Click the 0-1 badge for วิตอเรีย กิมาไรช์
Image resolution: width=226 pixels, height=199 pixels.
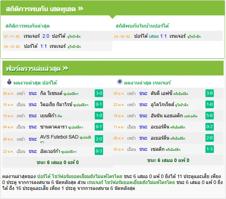tap(99, 104)
